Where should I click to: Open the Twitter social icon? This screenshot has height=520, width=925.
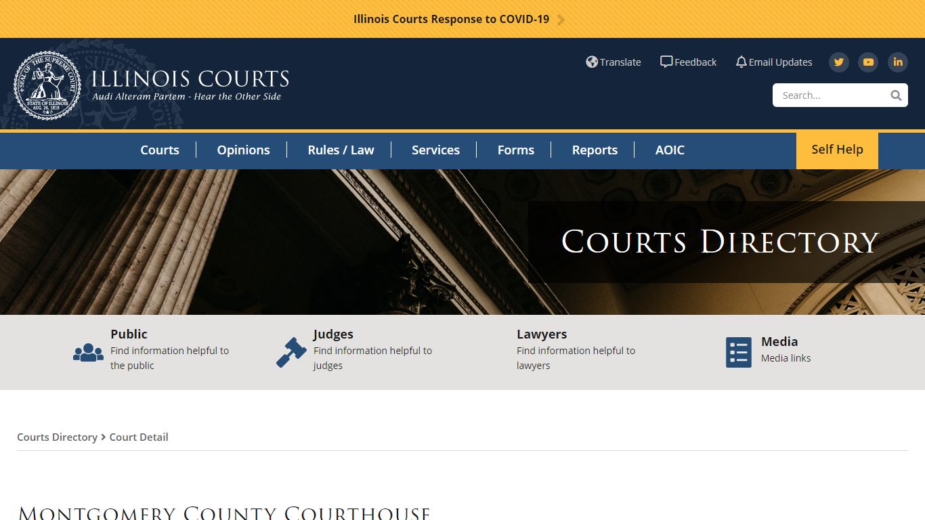pos(839,62)
